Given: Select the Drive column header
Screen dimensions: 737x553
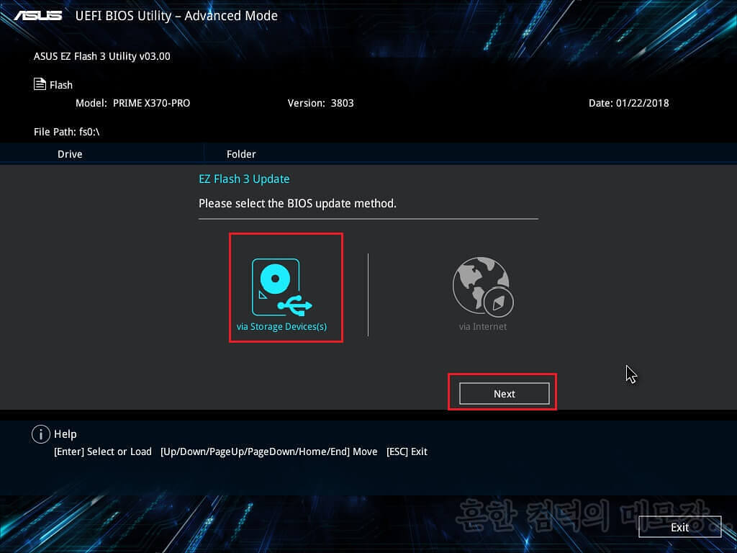Looking at the screenshot, I should pos(70,154).
